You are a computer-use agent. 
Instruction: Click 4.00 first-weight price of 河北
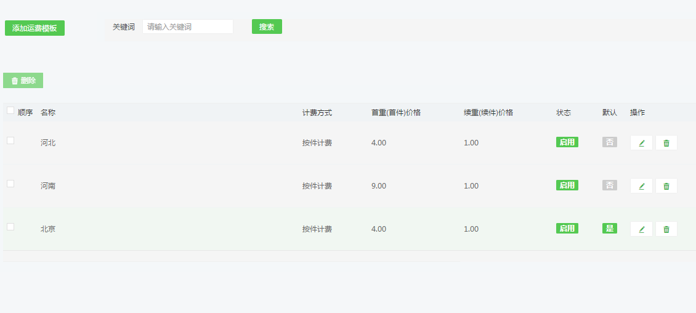click(x=379, y=143)
